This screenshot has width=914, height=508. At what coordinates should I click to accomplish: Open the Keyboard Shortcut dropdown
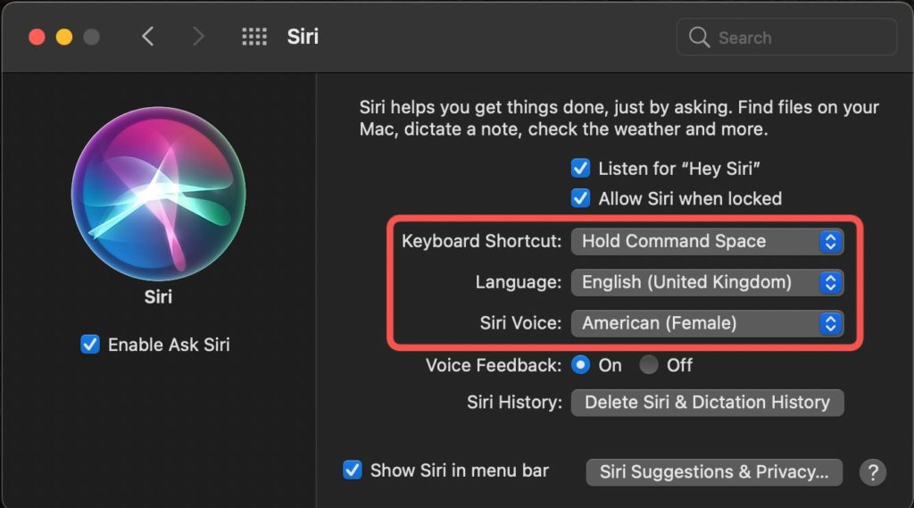click(x=707, y=241)
